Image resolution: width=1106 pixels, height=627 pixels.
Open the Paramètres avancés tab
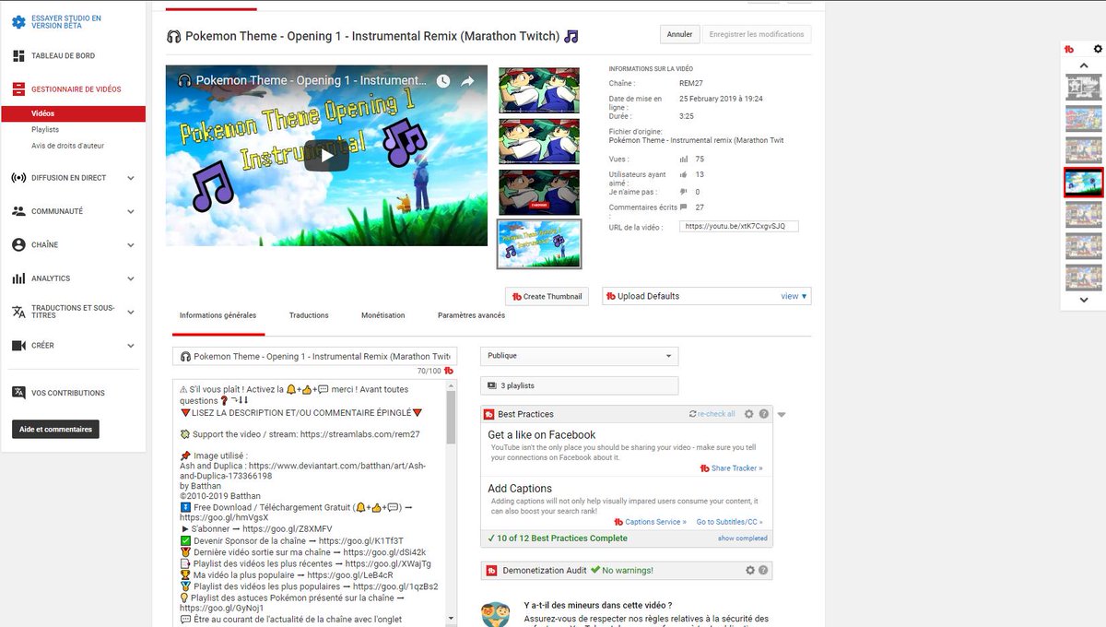coord(471,315)
